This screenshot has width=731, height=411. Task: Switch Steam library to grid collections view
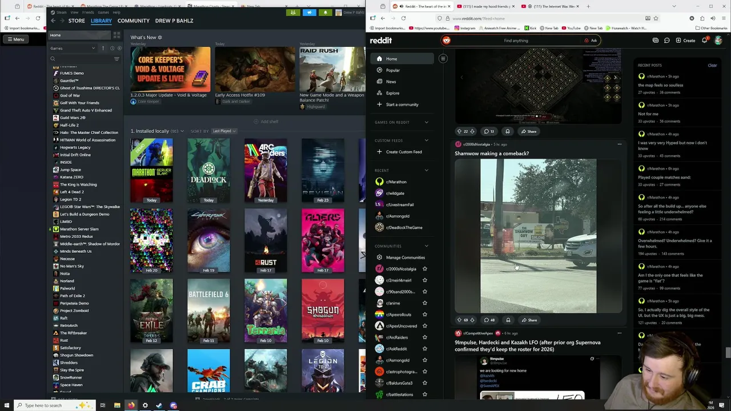point(117,35)
